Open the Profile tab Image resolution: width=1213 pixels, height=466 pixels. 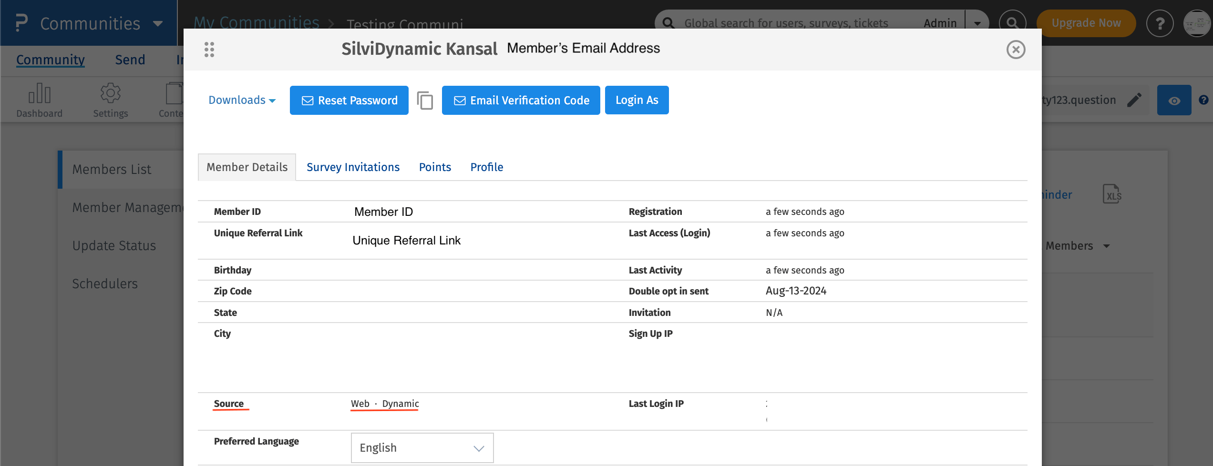(x=486, y=167)
